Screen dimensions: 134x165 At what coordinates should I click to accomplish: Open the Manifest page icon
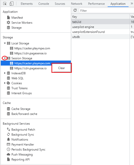(8, 18)
